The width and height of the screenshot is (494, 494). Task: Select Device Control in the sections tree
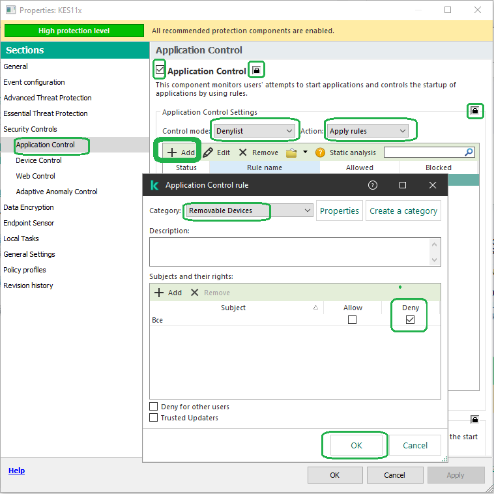(38, 160)
